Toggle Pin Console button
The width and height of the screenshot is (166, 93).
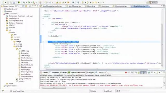tap(149, 73)
